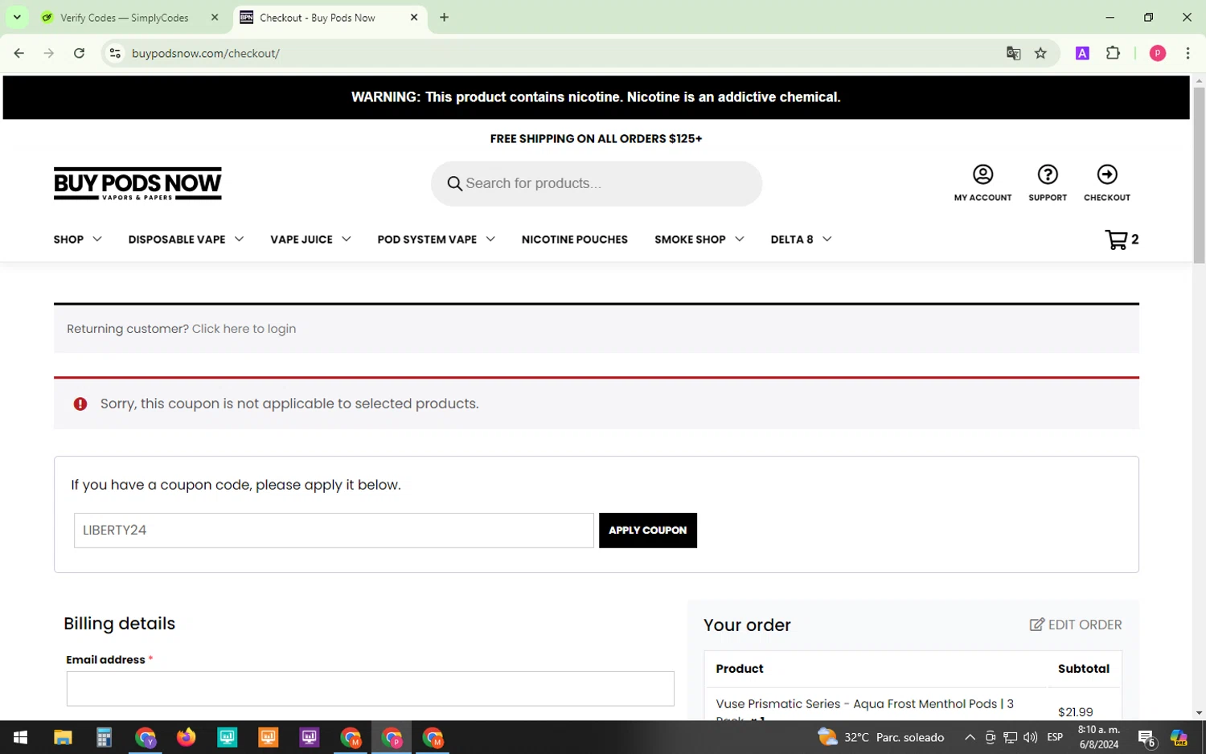Expand the Smoke Shop menu

tap(699, 240)
